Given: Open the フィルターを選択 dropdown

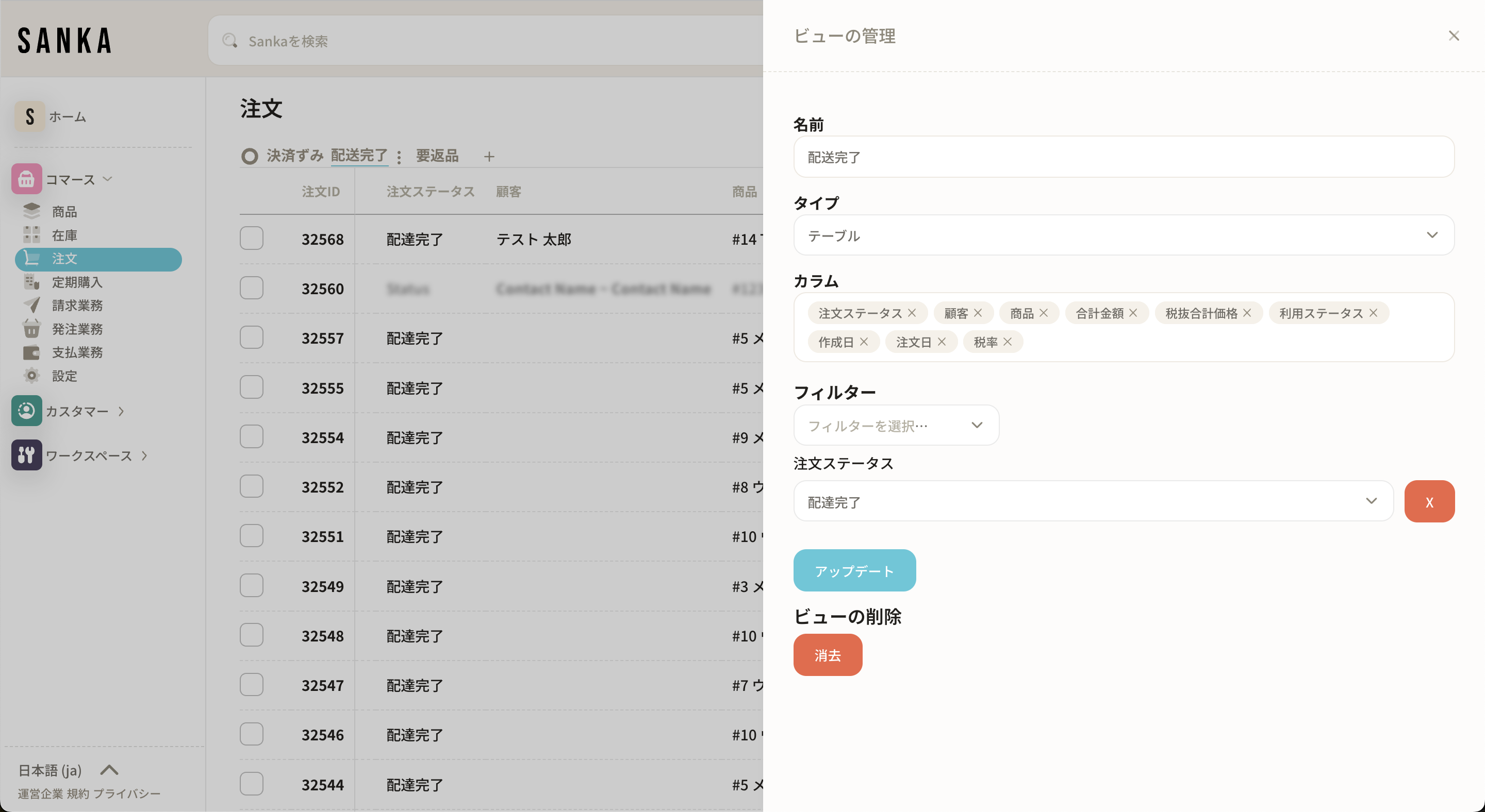Looking at the screenshot, I should pyautogui.click(x=896, y=426).
